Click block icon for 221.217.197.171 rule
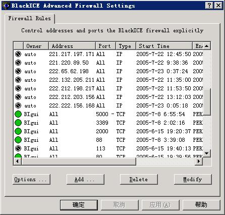This screenshot has width=225, height=215. pos(18,54)
